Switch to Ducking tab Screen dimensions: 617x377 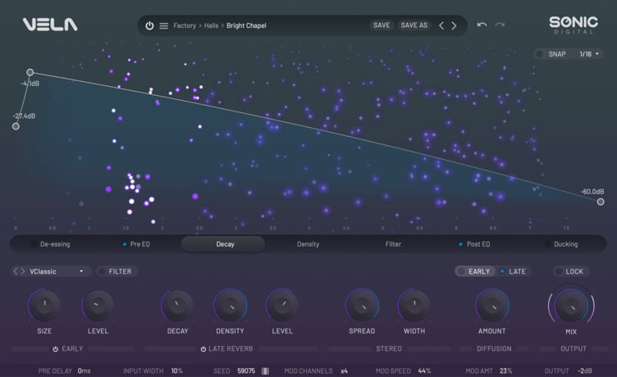[566, 244]
